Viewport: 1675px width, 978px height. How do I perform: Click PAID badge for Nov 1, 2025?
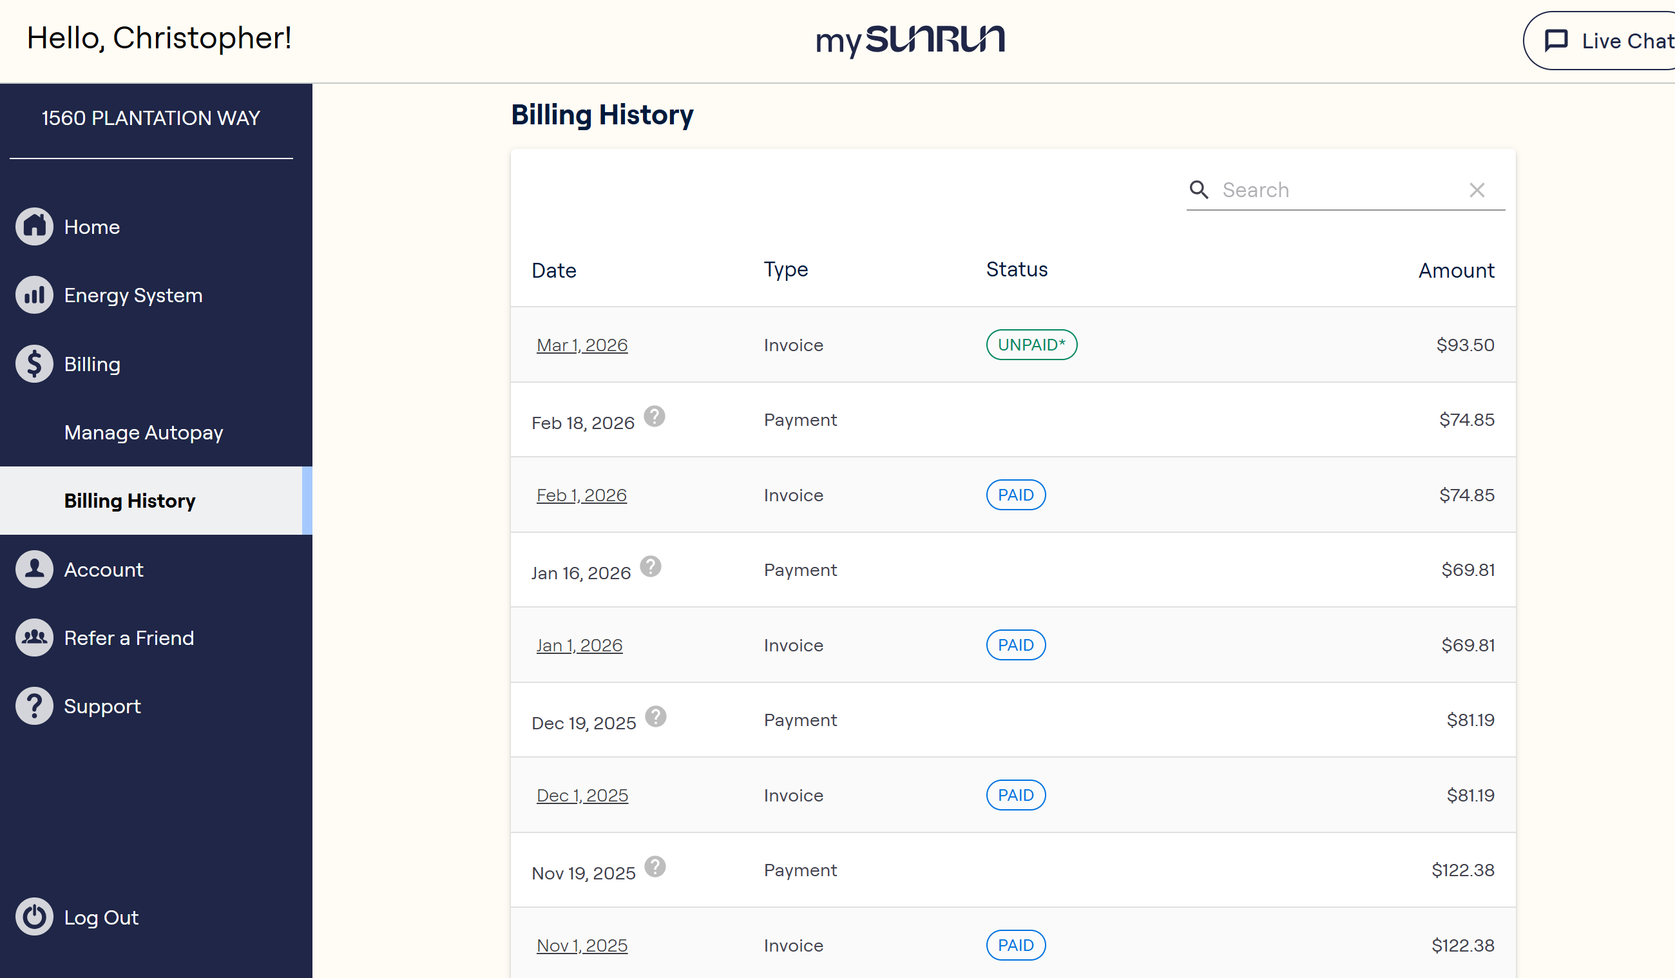coord(1016,945)
